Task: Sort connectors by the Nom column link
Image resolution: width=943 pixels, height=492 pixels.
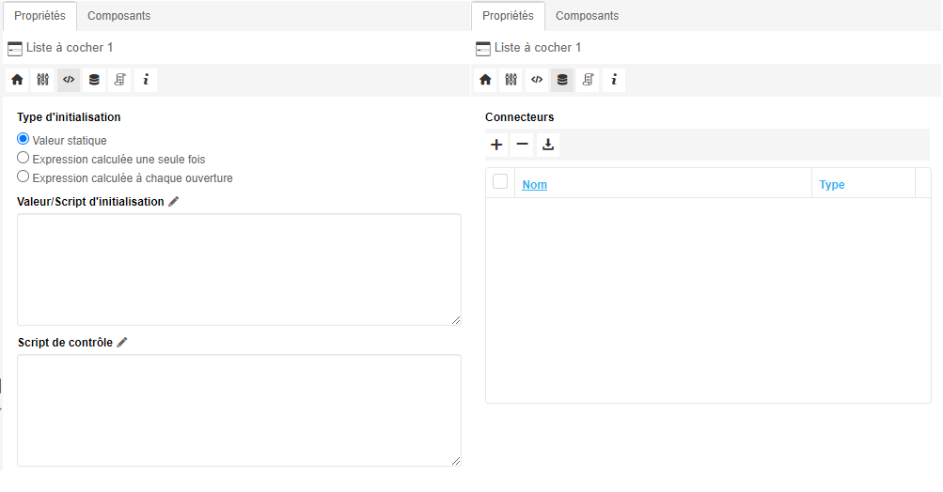Action: point(534,185)
